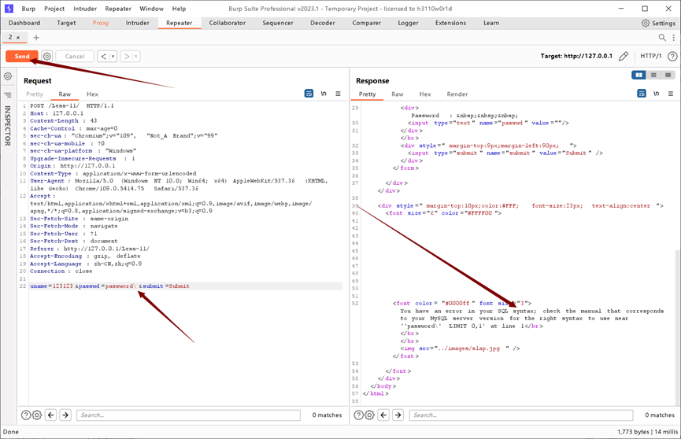Switch to the Logger tab

[408, 23]
